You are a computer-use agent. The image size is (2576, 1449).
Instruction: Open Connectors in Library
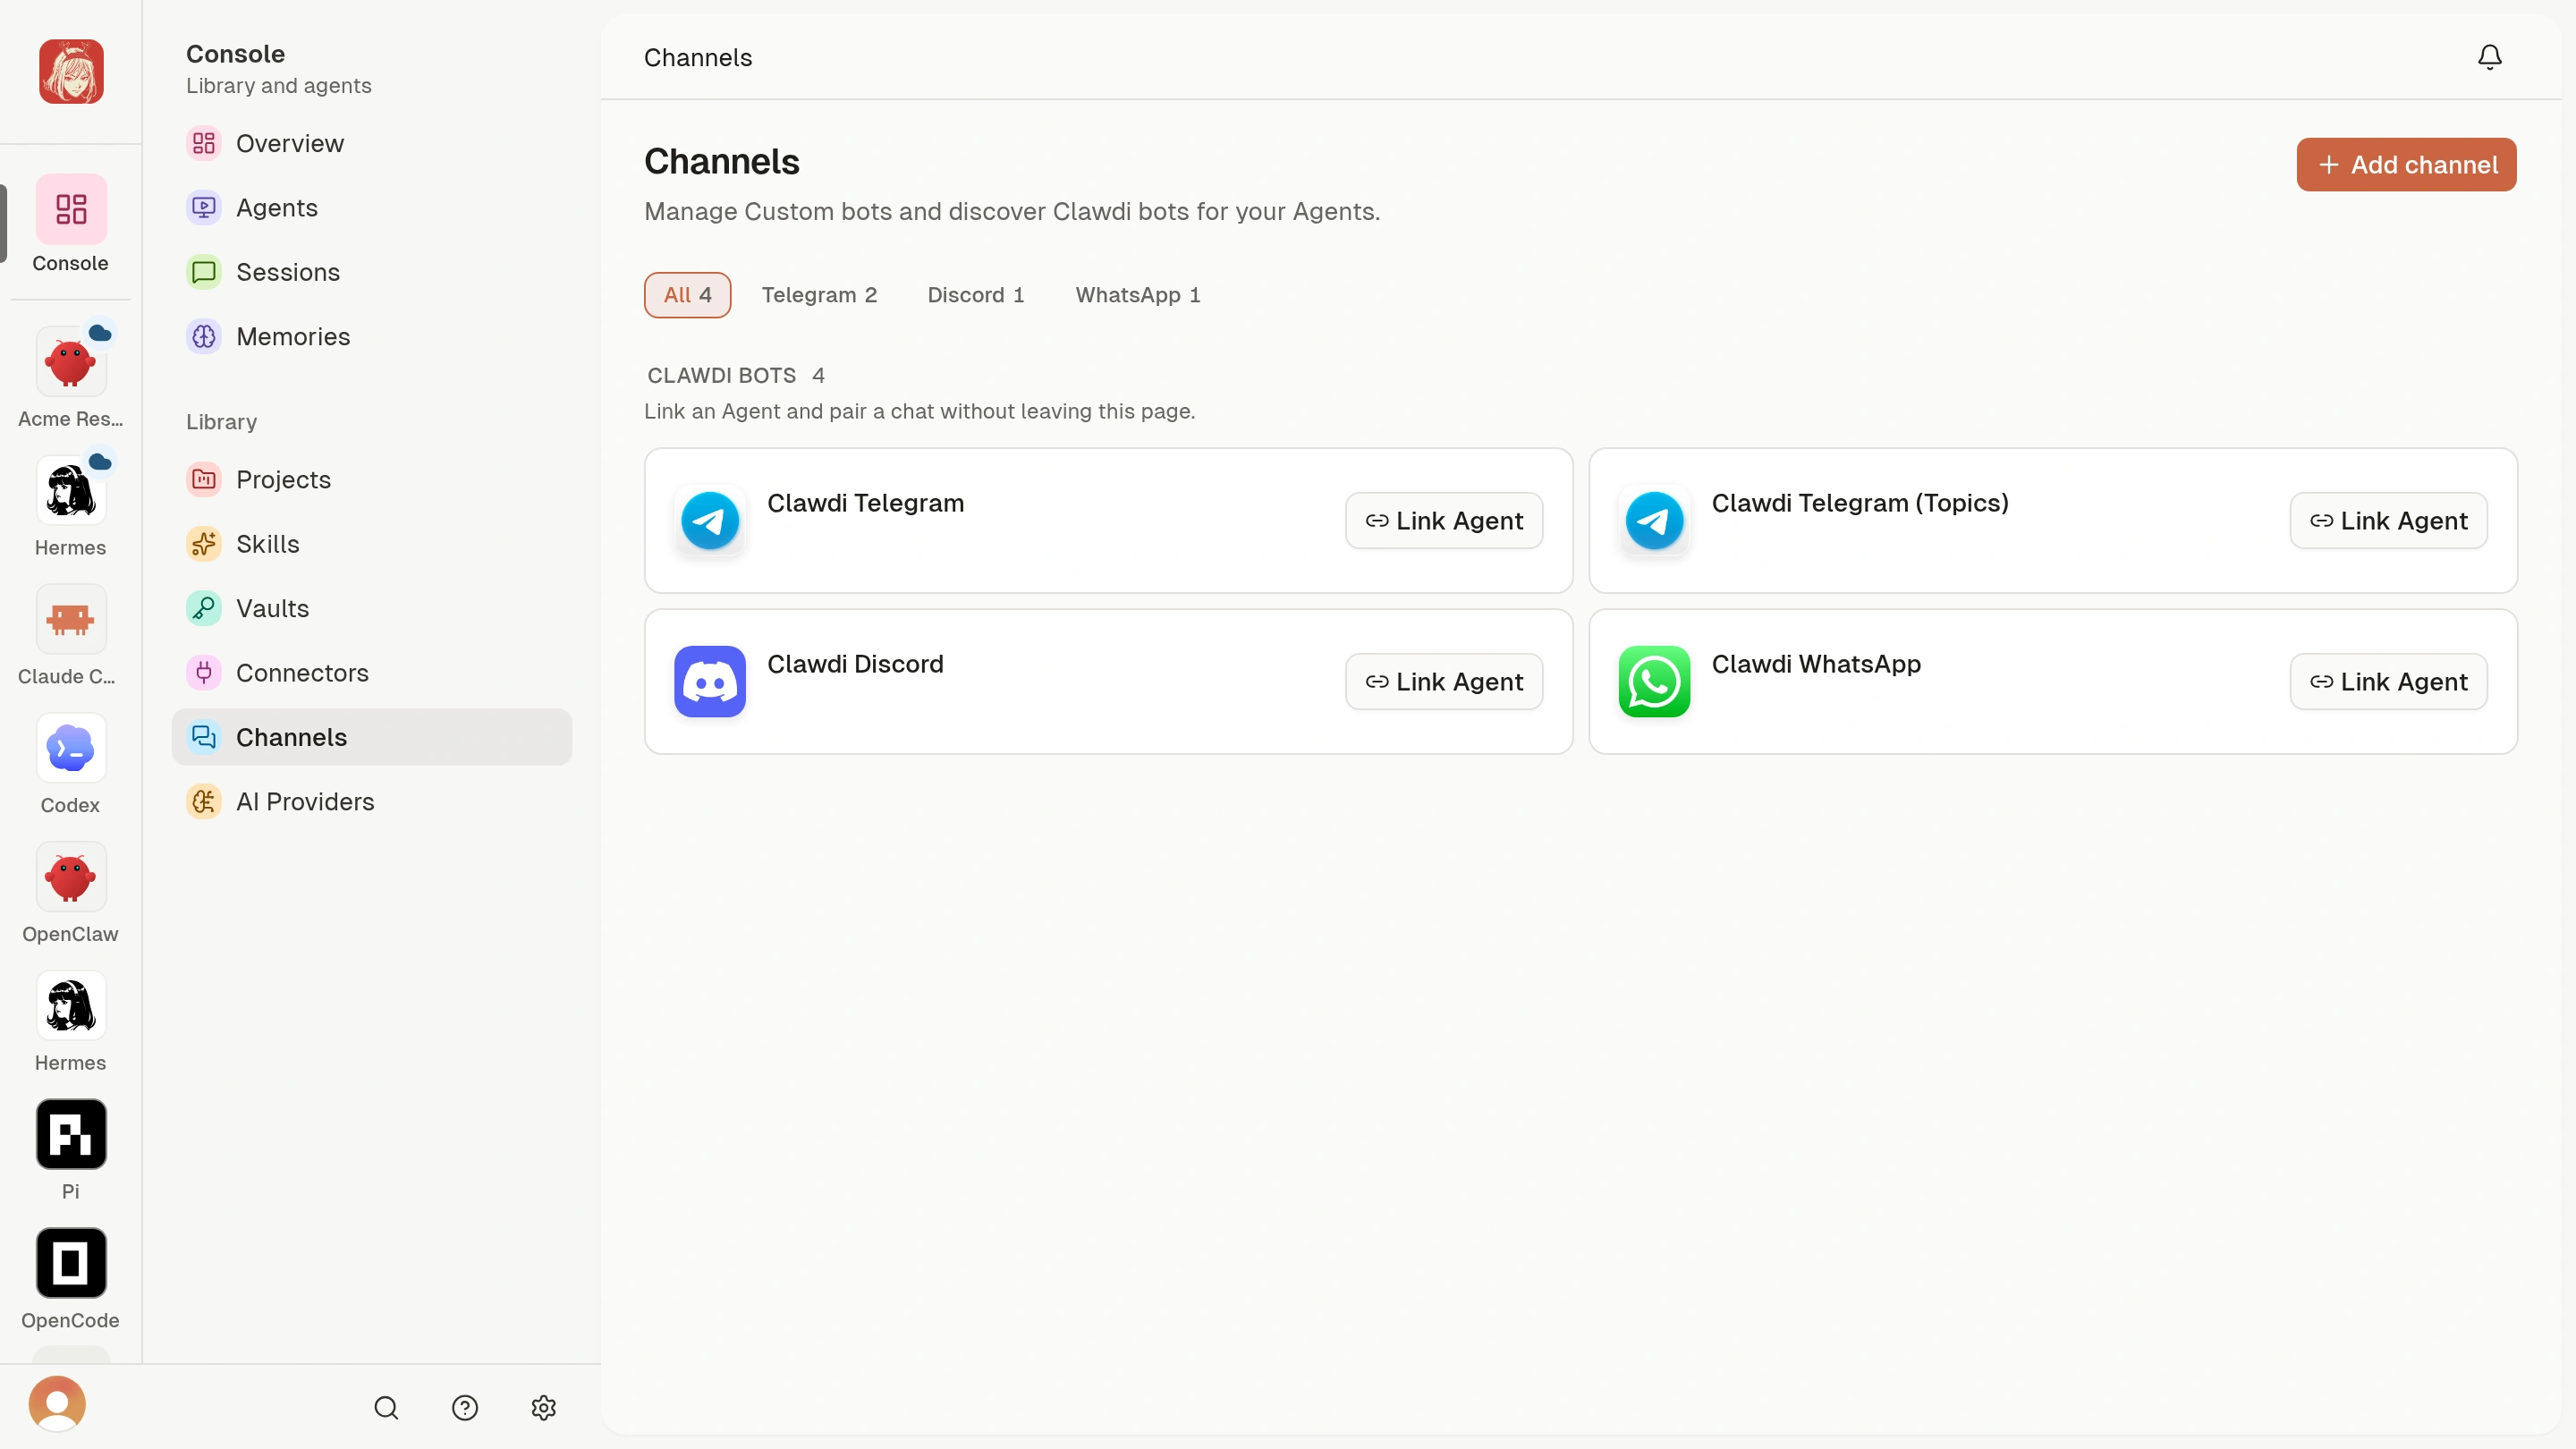click(x=372, y=673)
